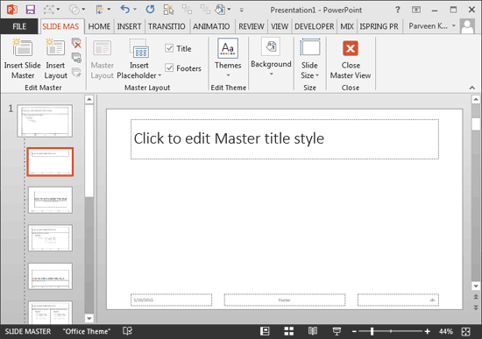Switch to the ISPRING PR tab
Viewport: 482px width, 339px height.
click(379, 27)
